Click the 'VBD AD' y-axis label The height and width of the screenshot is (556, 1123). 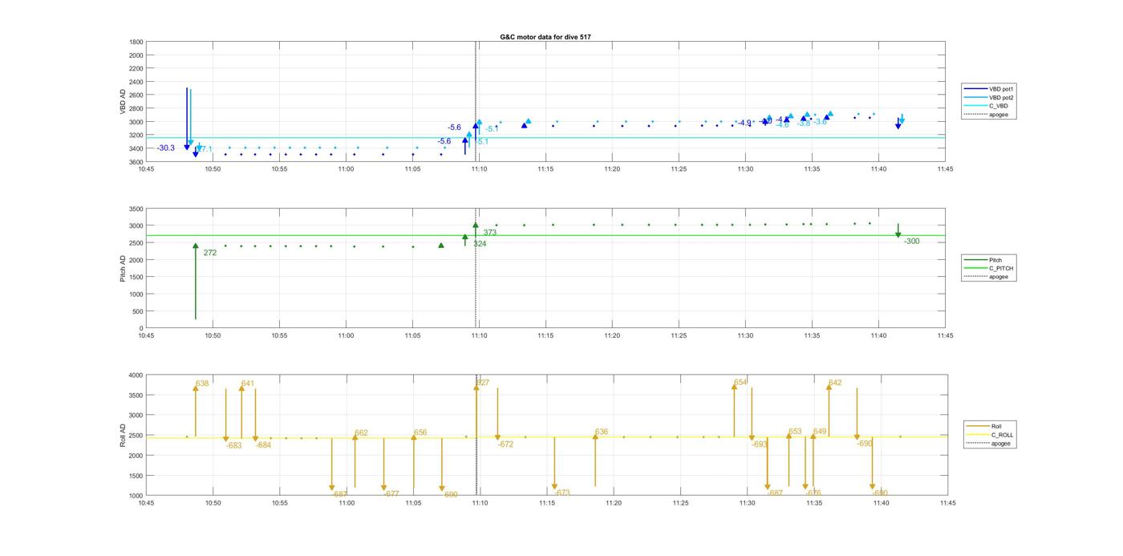124,101
